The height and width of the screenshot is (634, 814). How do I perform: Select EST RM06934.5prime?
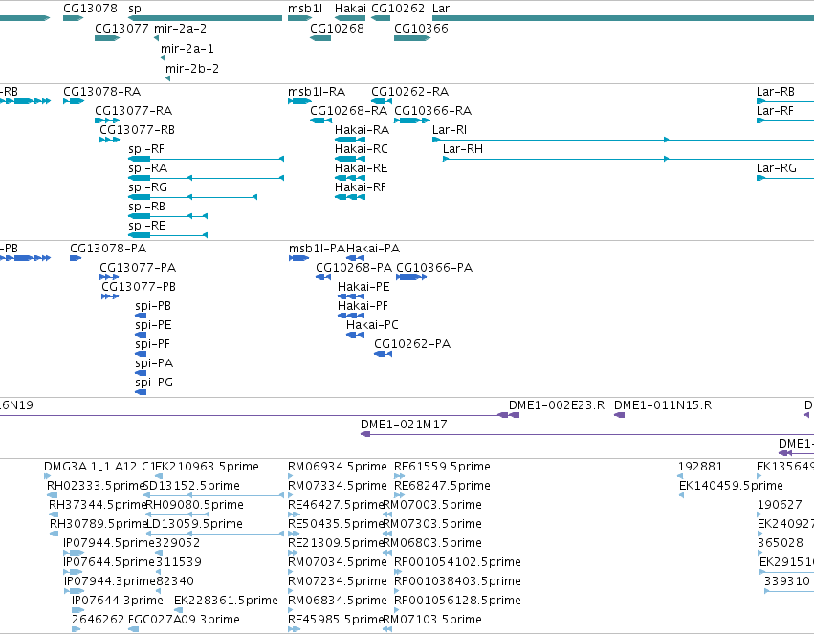[338, 467]
